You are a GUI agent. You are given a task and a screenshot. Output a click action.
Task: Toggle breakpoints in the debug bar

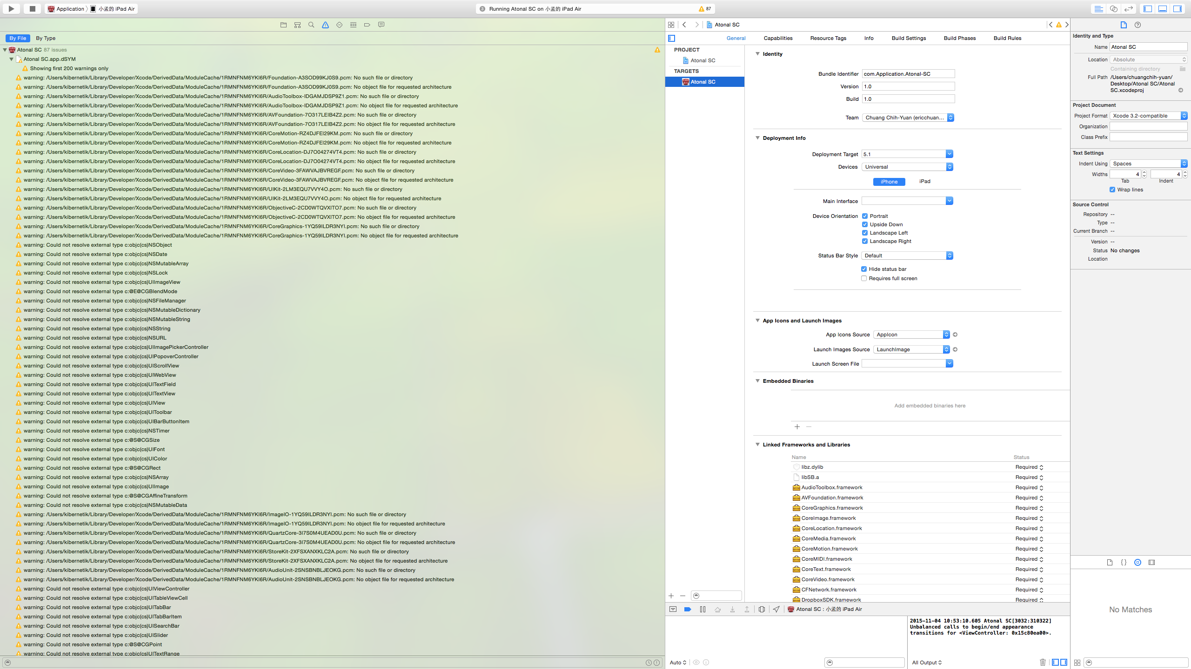pyautogui.click(x=688, y=609)
